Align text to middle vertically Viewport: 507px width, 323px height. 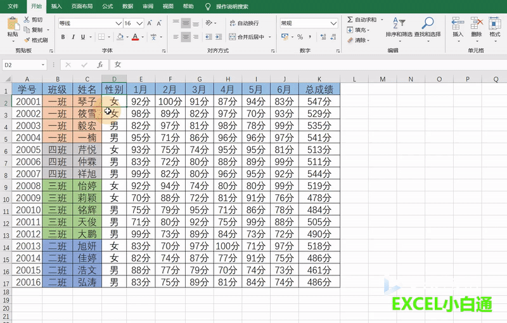tap(186, 23)
